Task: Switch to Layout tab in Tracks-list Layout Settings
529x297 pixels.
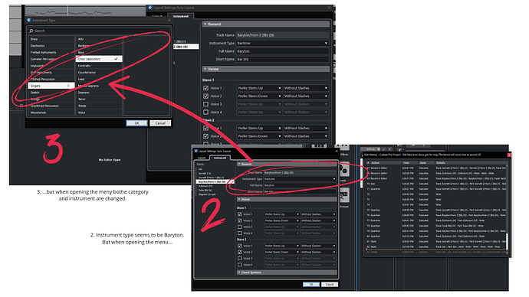Action: click(202, 158)
